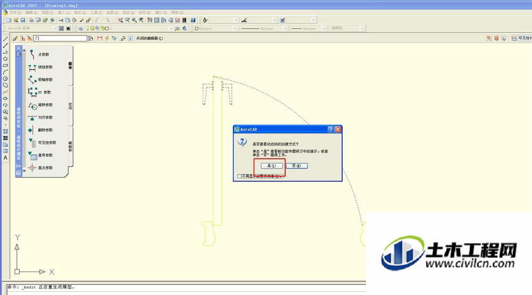Click the block editor Parameter icon
The width and height of the screenshot is (532, 295).
(100, 38)
